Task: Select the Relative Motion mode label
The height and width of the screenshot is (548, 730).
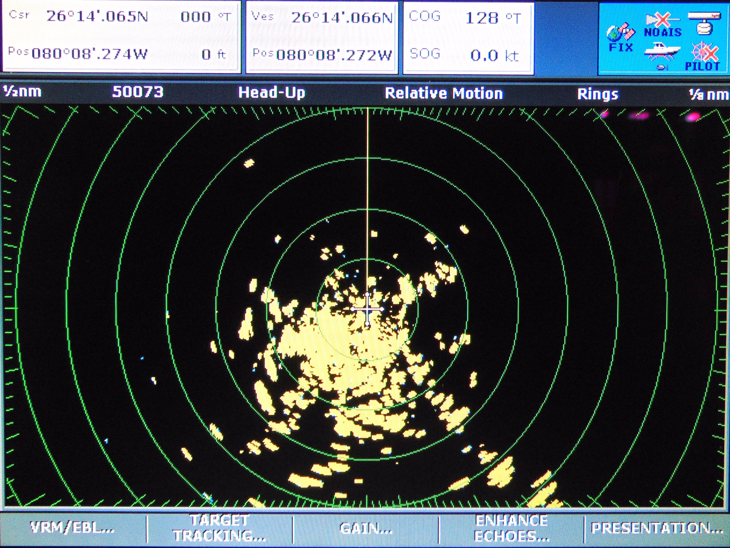Action: (444, 93)
